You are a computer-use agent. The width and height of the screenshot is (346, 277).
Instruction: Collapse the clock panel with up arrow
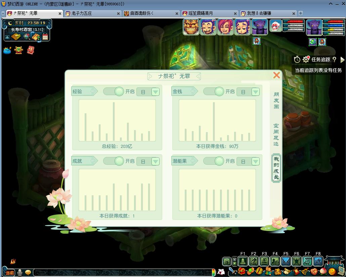coord(7,38)
